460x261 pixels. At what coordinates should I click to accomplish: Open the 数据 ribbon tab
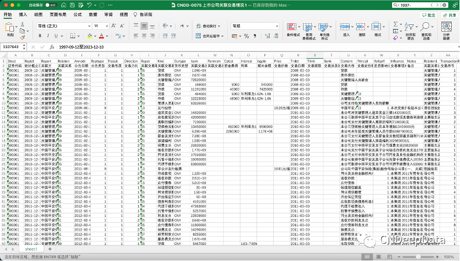tap(93, 14)
